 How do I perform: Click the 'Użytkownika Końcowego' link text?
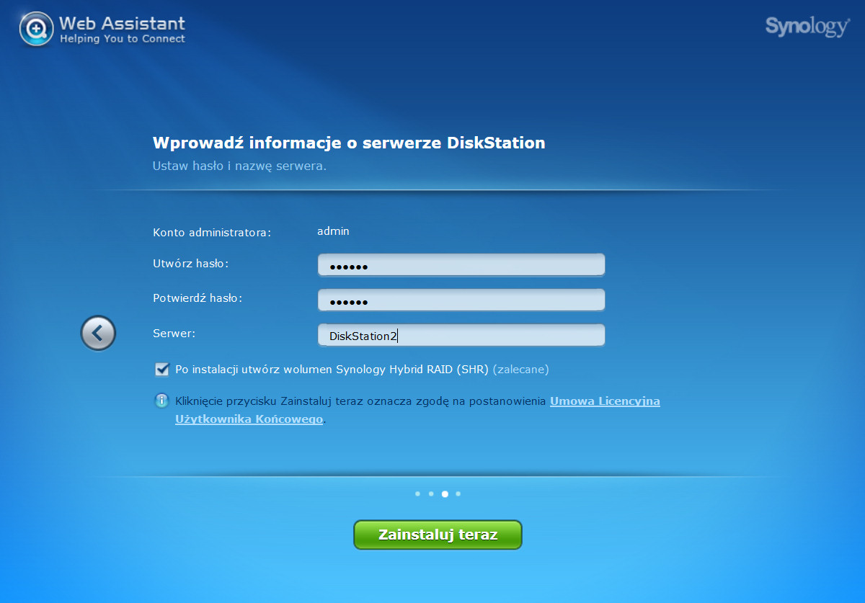pyautogui.click(x=249, y=419)
